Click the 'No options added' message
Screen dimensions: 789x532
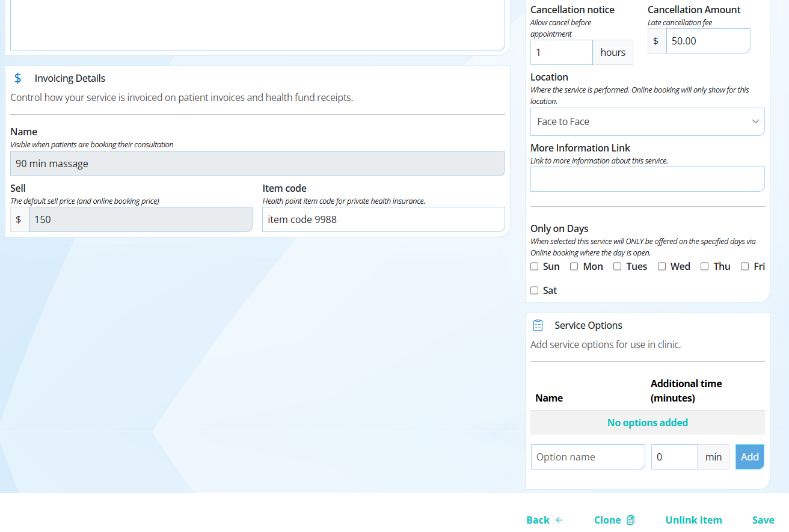click(648, 423)
